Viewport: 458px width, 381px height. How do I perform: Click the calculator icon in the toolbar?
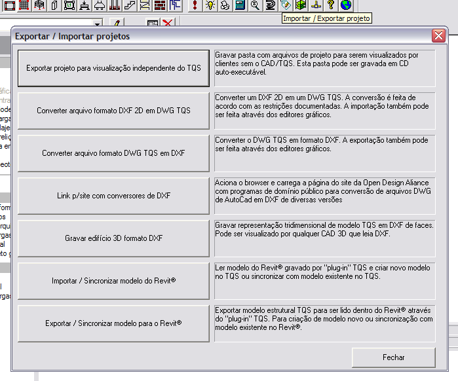(240, 5)
